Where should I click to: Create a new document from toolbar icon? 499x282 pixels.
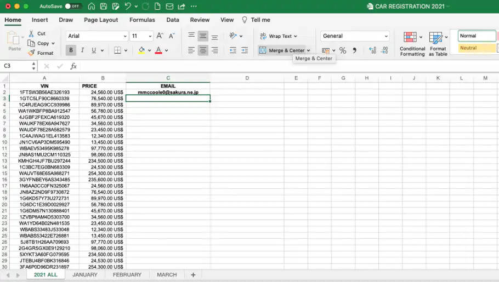pyautogui.click(x=157, y=6)
